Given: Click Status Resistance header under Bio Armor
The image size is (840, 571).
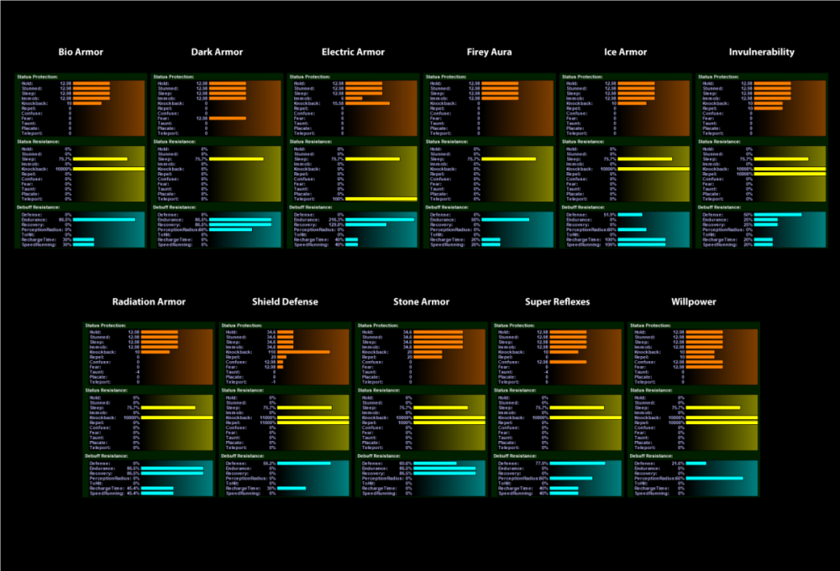Looking at the screenshot, I should 38,141.
